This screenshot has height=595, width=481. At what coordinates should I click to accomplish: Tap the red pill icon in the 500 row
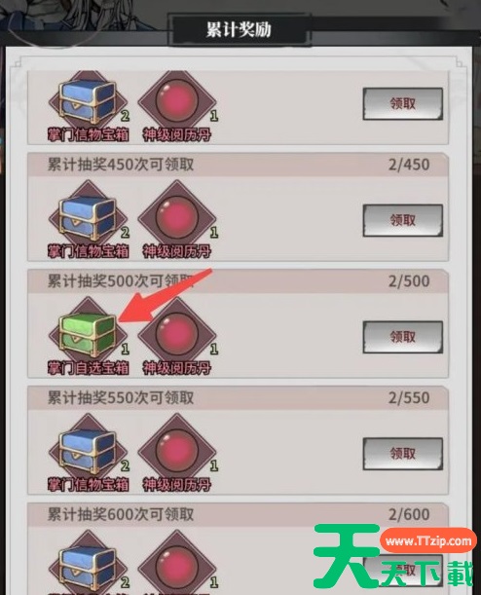click(177, 335)
